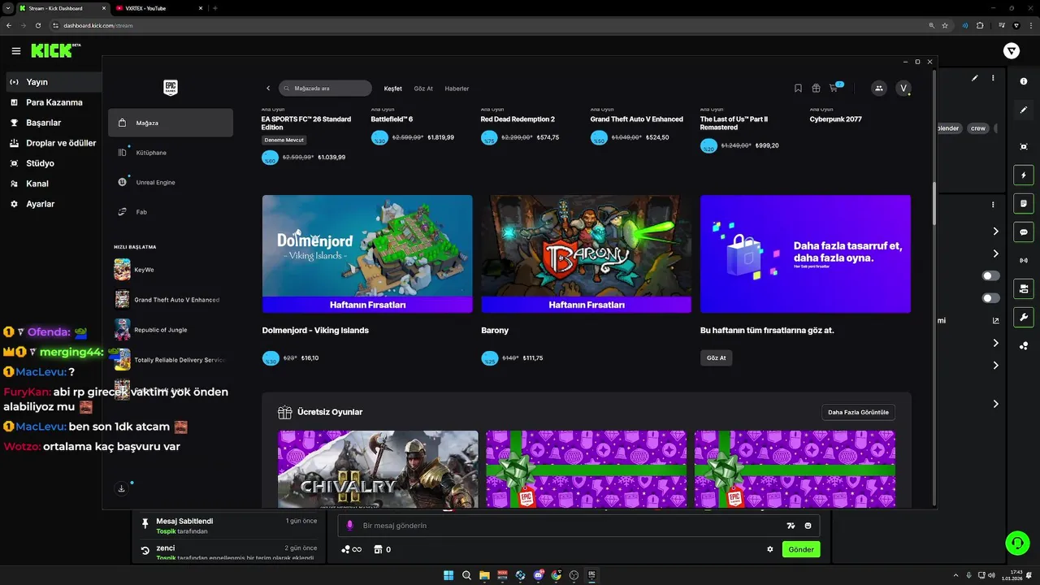Toggle the camera panel icon in right rail

pyautogui.click(x=1024, y=288)
